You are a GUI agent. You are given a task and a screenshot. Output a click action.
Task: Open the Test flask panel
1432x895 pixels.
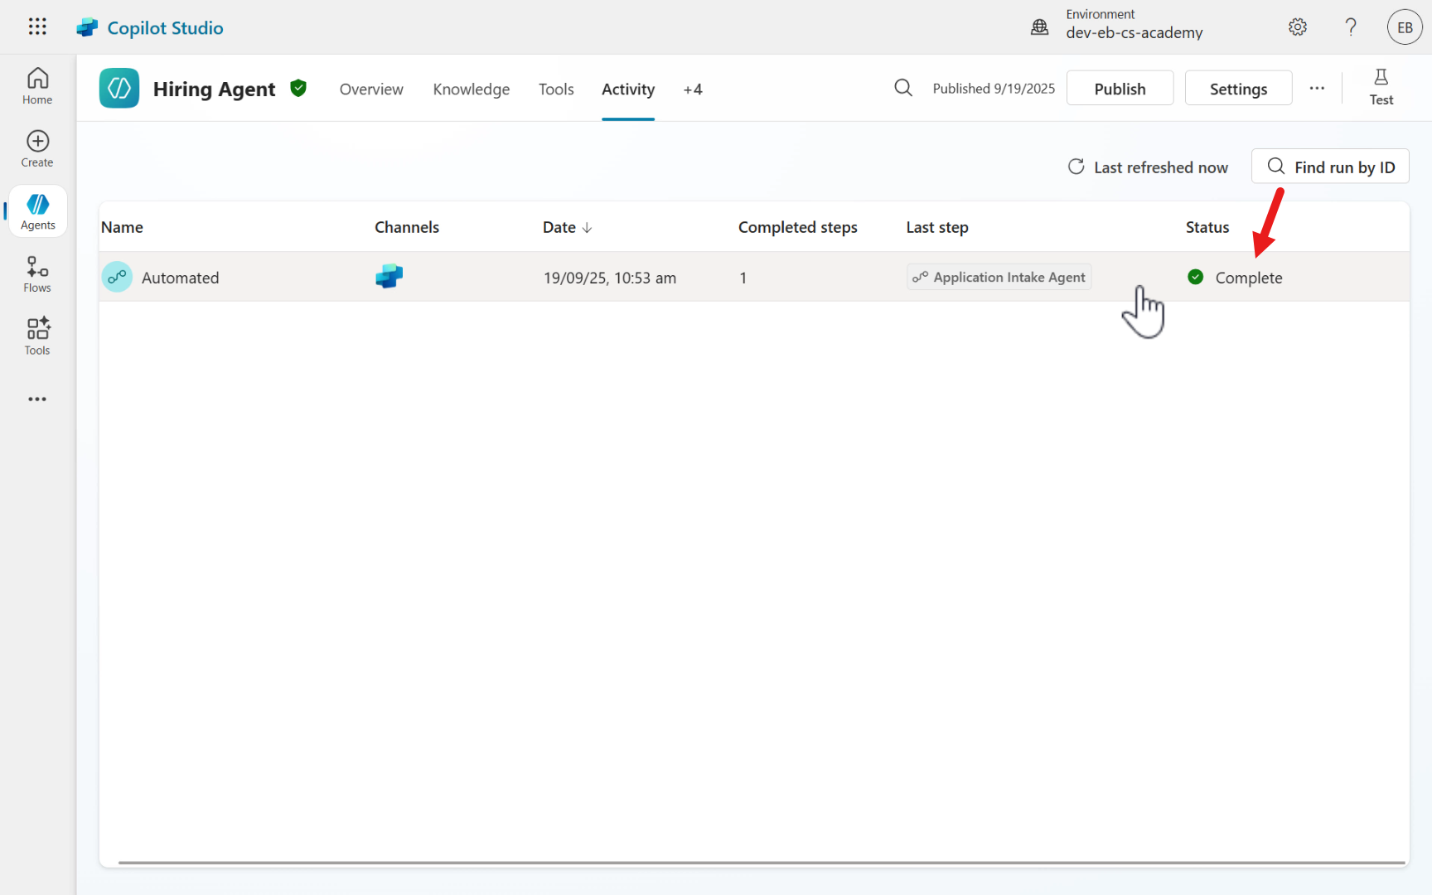(1381, 87)
